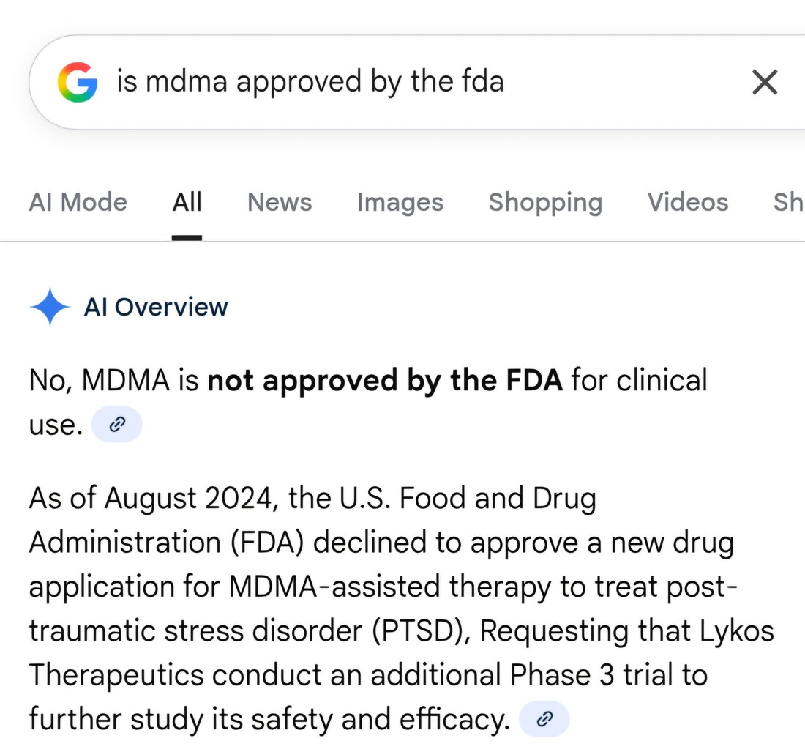The height and width of the screenshot is (752, 805).
Task: Switch to the AI Mode tab
Action: (x=78, y=202)
